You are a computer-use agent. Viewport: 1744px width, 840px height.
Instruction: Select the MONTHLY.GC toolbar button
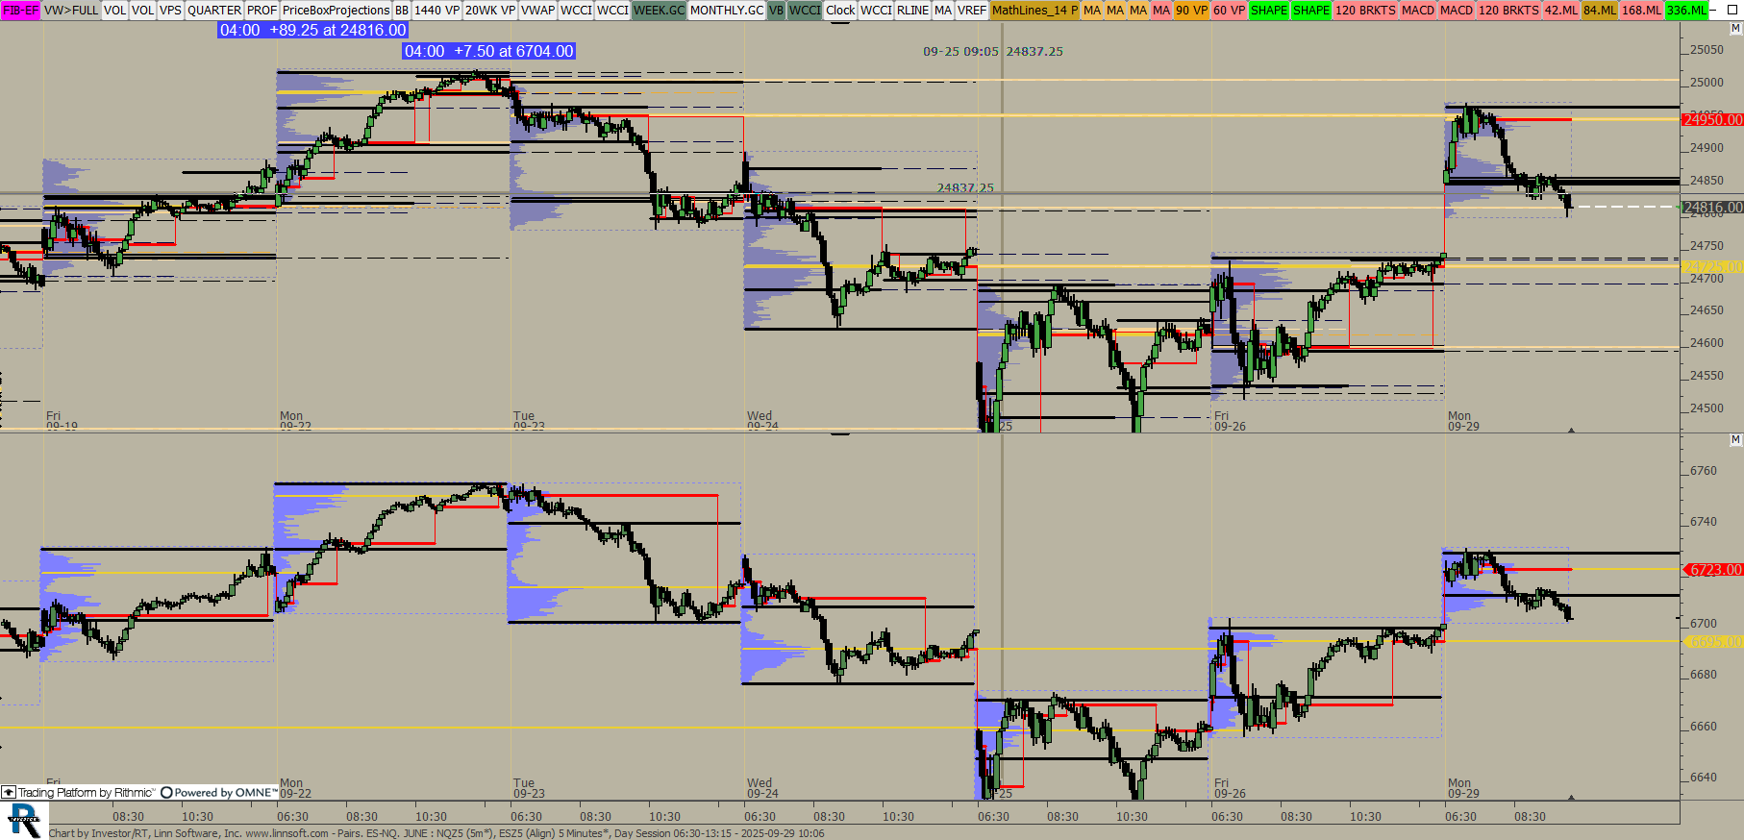726,10
